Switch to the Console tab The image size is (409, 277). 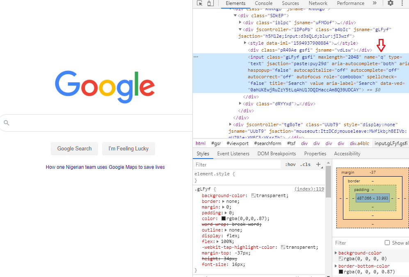coord(263,3)
